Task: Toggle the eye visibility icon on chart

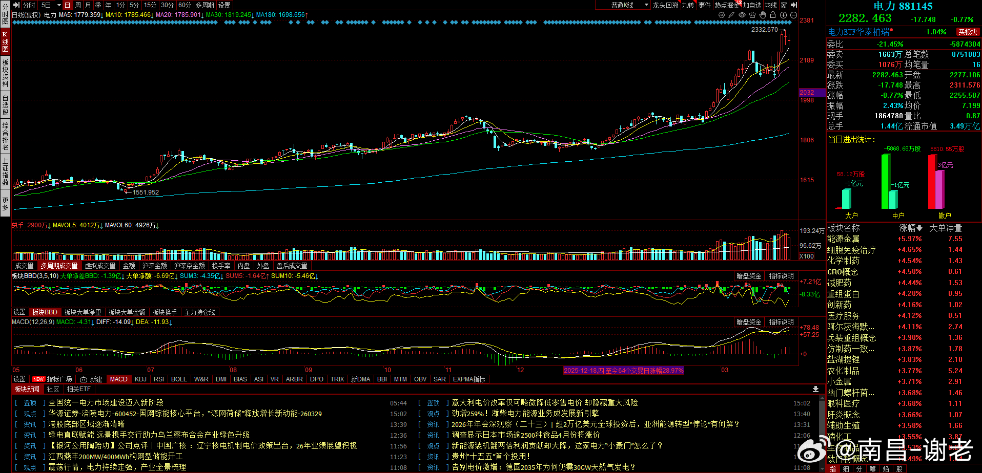Action: click(x=742, y=15)
